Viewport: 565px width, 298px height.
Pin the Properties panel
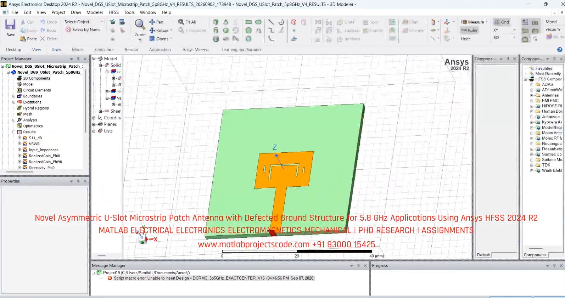78,181
